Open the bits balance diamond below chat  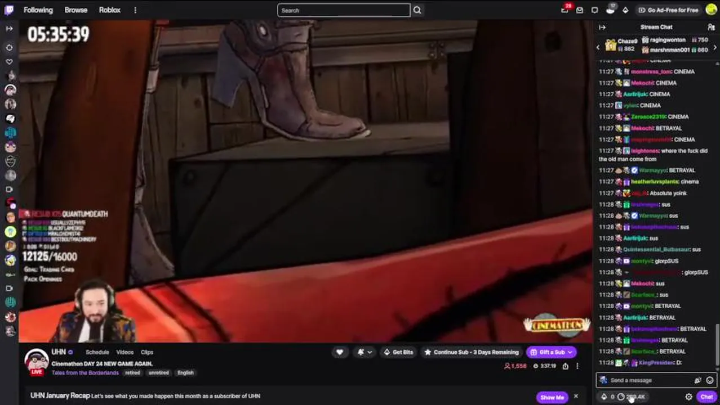[607, 397]
